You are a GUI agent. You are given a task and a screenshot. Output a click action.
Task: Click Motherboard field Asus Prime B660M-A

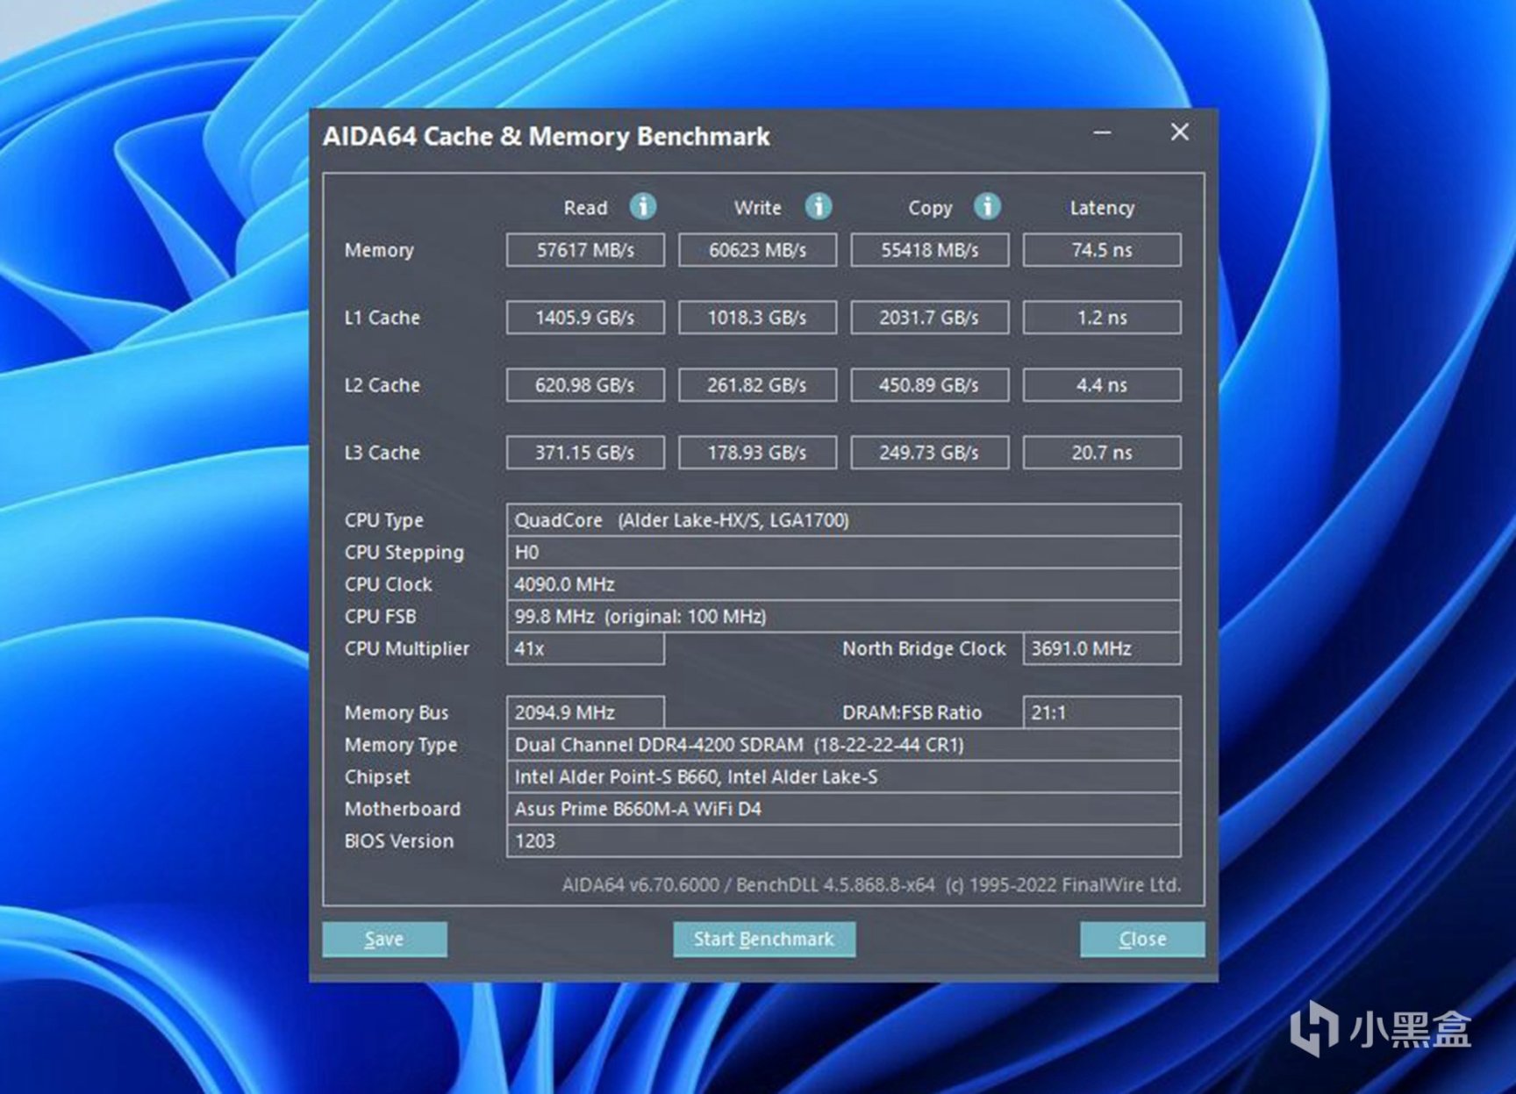[x=844, y=809]
